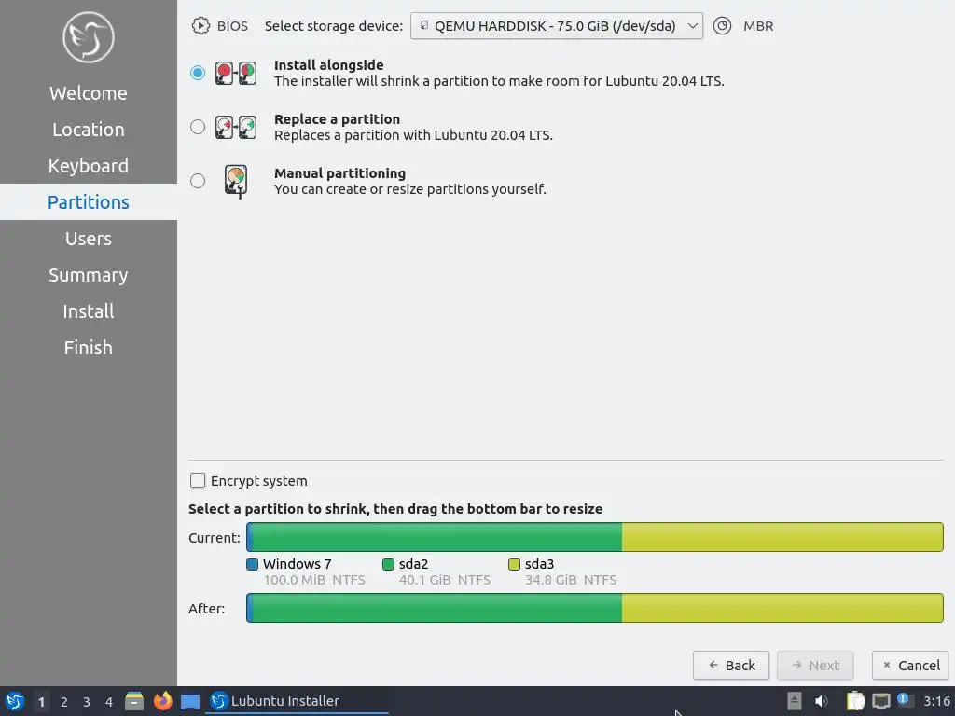Click the Windows 7 partition label
The width and height of the screenshot is (955, 716).
[x=298, y=564]
